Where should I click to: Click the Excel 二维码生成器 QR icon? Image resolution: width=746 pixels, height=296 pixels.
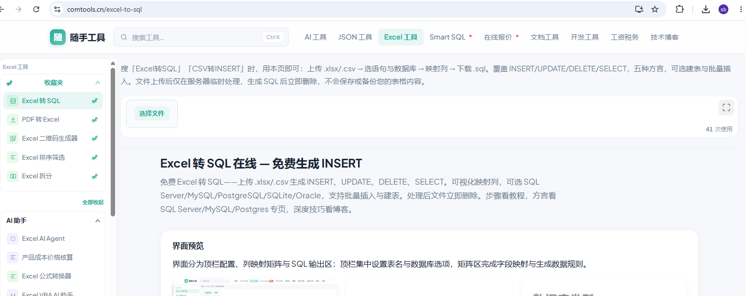click(x=13, y=138)
